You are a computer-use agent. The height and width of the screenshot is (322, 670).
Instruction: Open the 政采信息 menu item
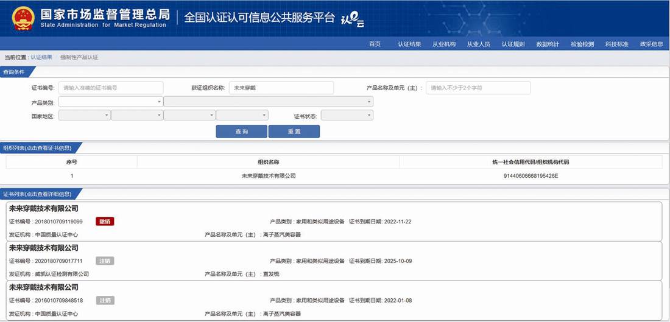pos(651,44)
